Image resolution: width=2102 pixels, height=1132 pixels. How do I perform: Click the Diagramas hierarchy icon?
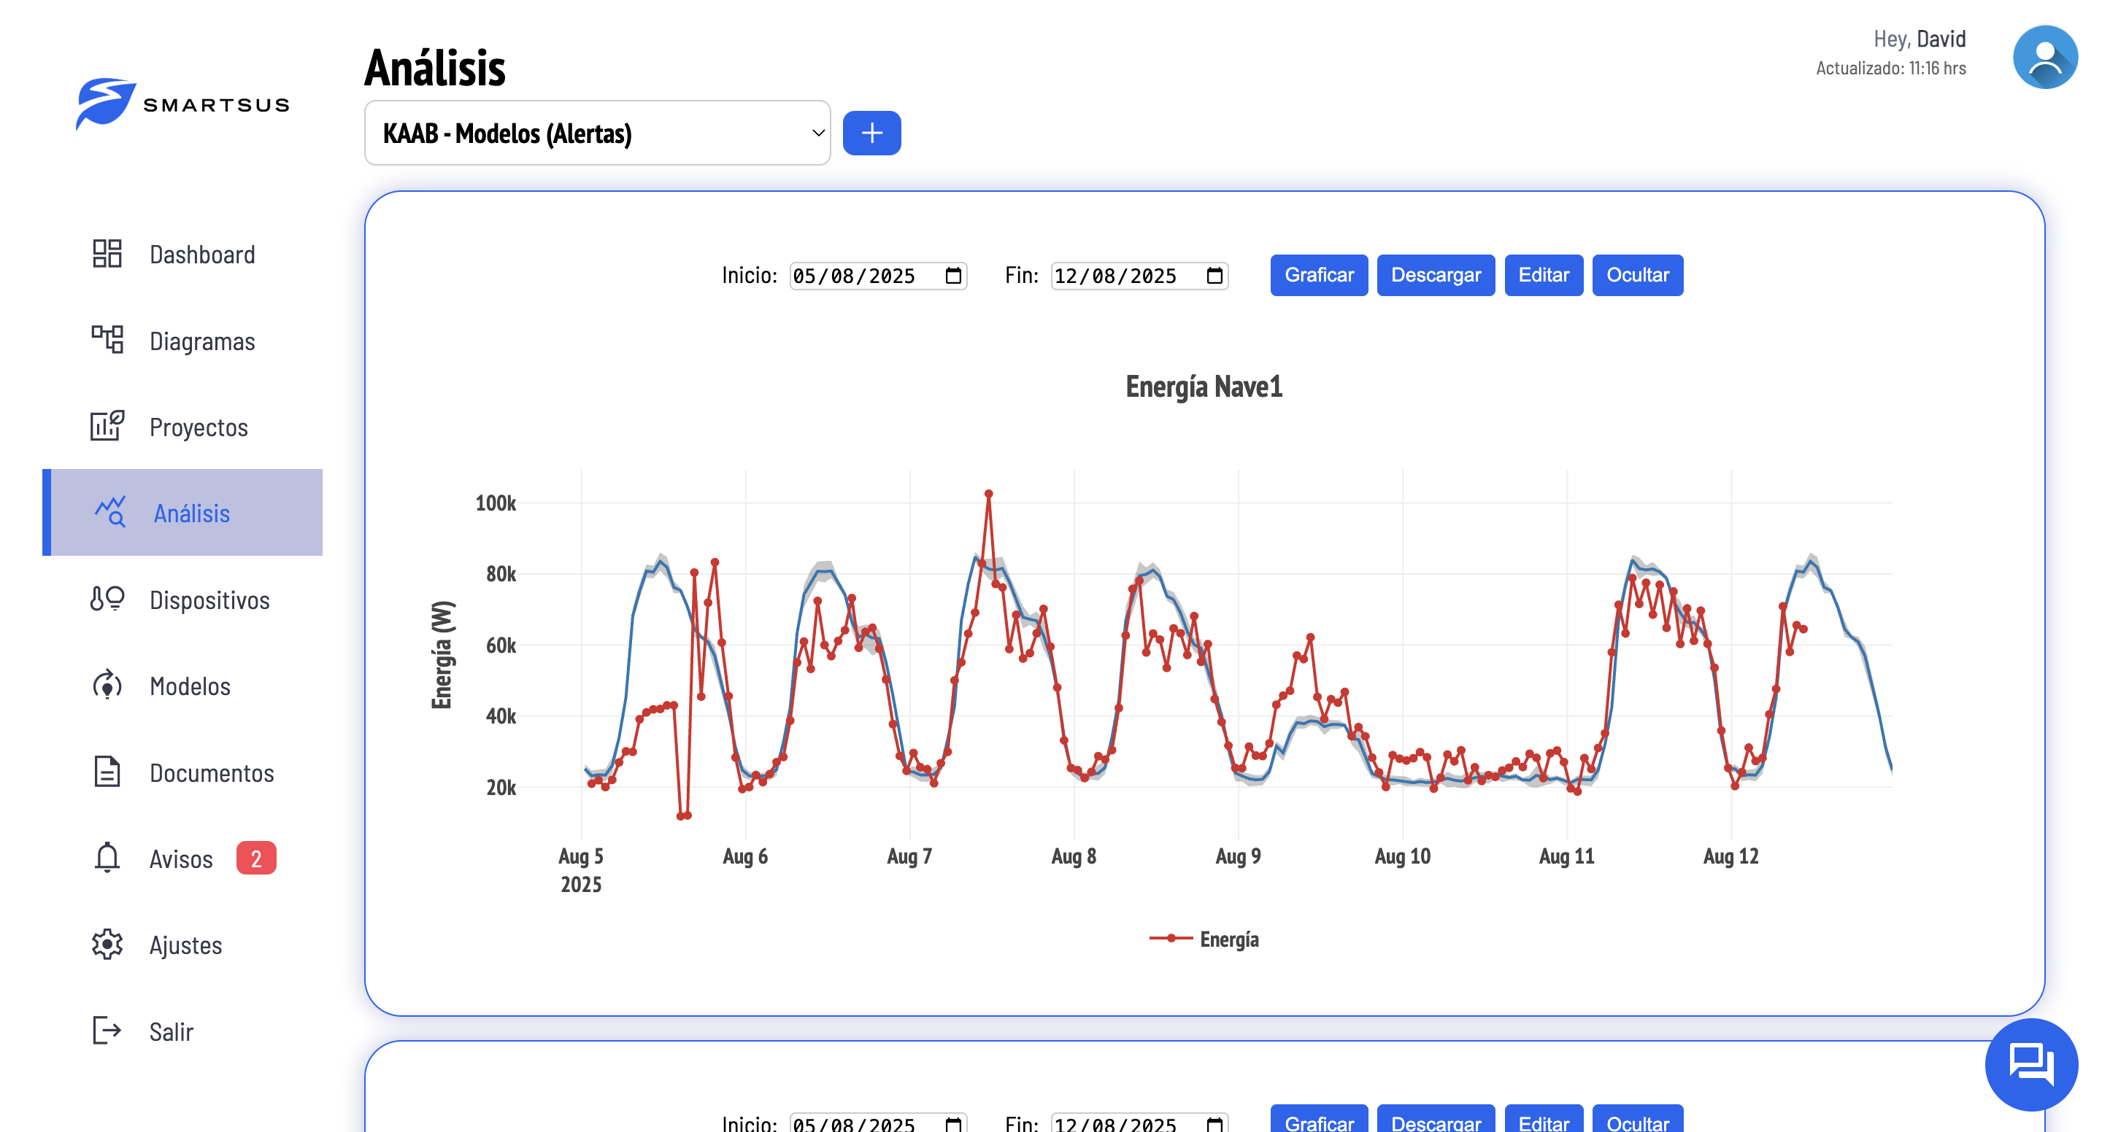(x=107, y=340)
